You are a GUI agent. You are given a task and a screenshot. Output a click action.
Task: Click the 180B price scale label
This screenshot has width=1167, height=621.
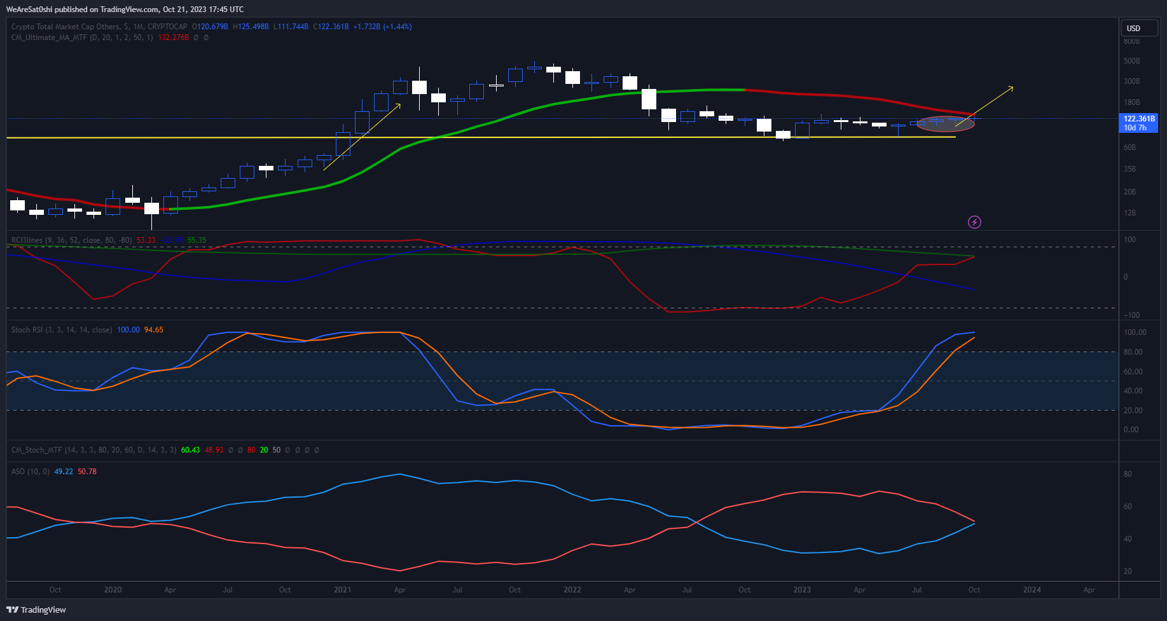coord(1132,102)
